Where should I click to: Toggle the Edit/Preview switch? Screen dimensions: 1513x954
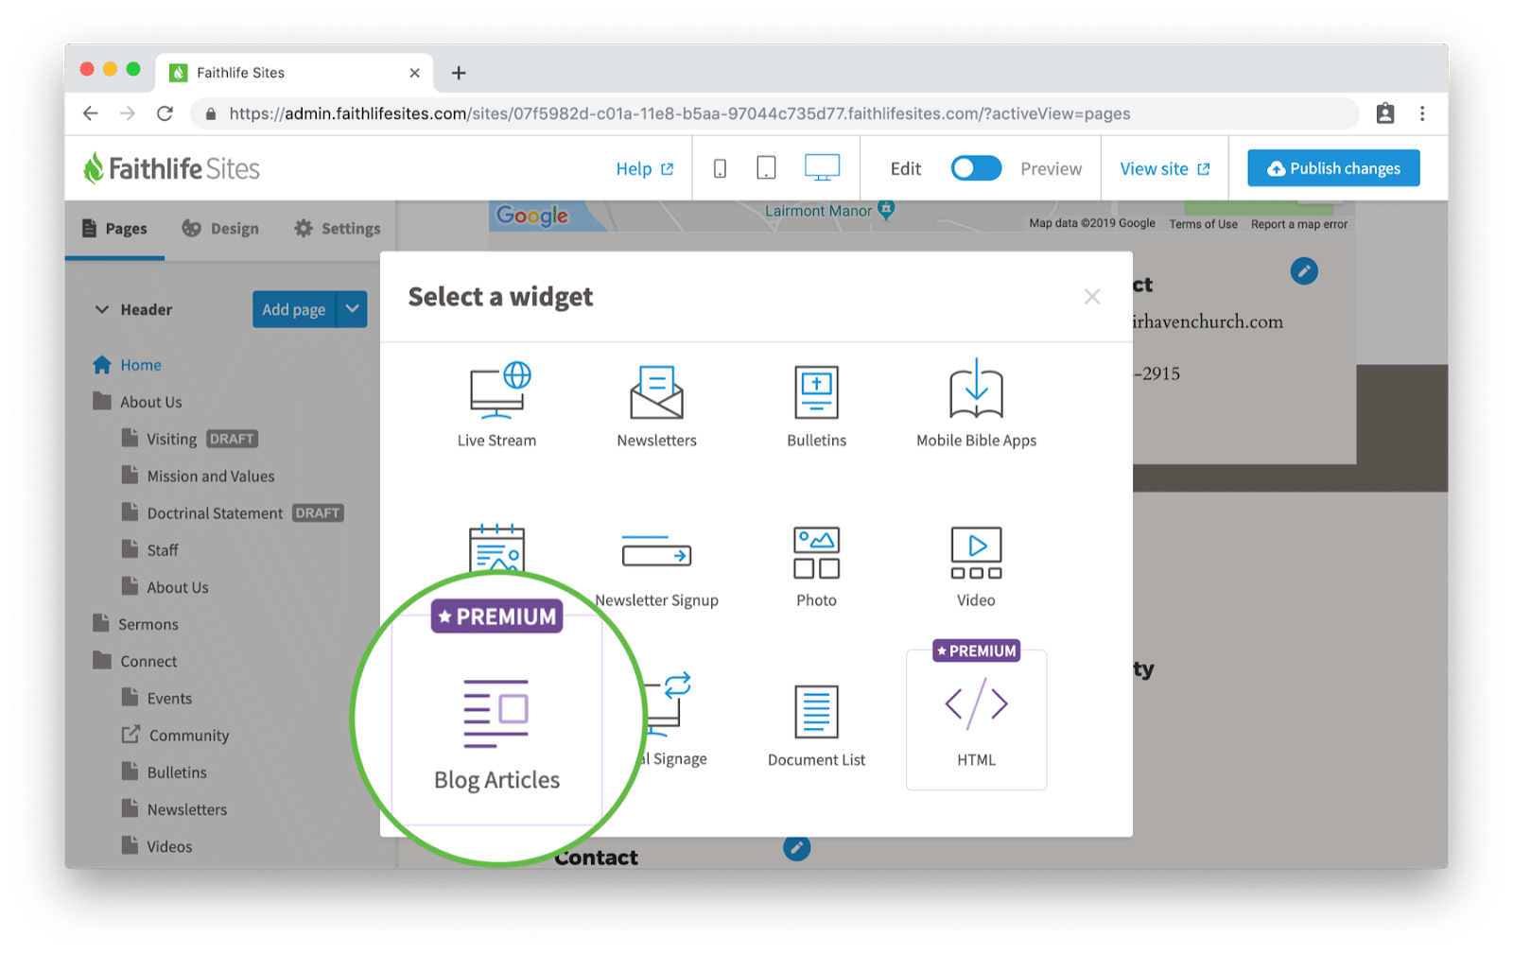pyautogui.click(x=976, y=168)
